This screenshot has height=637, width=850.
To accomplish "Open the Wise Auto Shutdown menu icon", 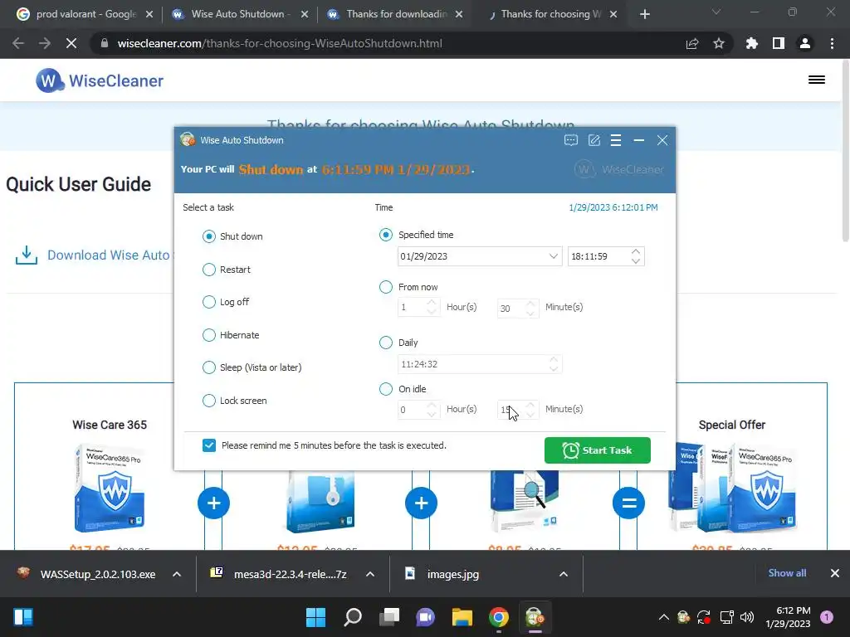I will (x=616, y=140).
